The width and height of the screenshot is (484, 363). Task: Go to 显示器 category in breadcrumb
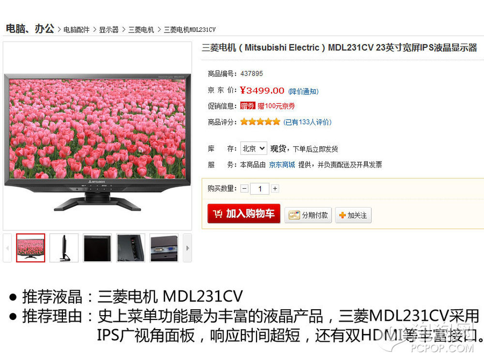click(x=108, y=30)
